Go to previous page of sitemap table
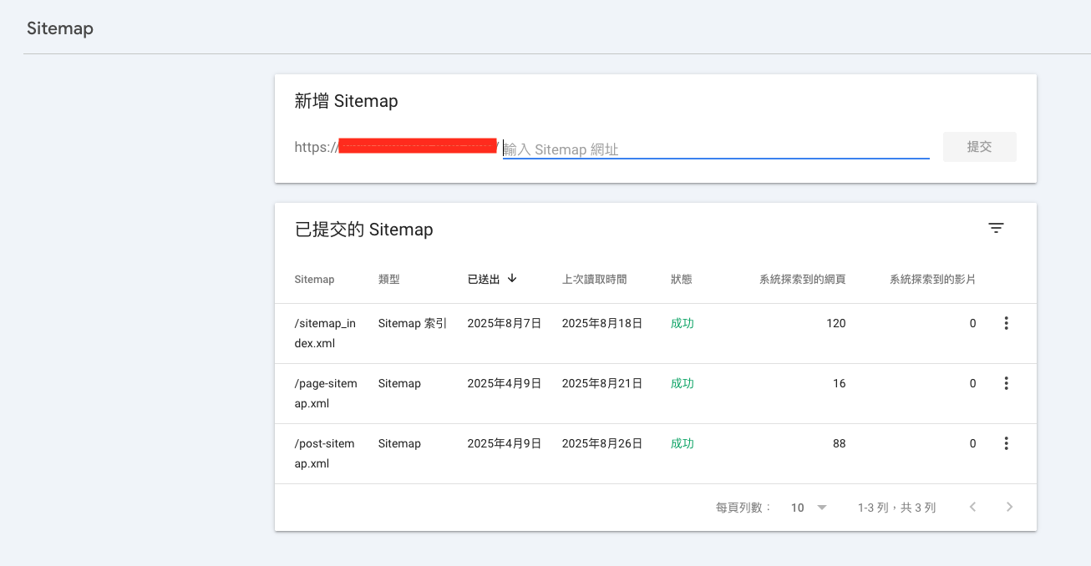Image resolution: width=1091 pixels, height=566 pixels. pyautogui.click(x=972, y=507)
